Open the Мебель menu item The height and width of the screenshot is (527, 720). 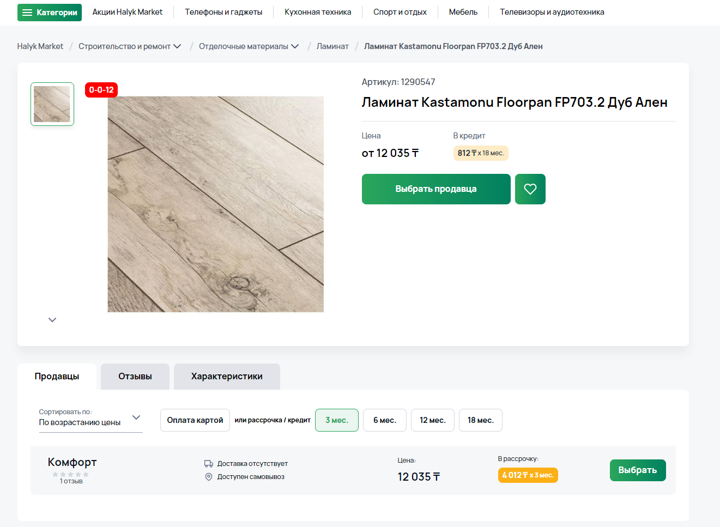point(463,12)
